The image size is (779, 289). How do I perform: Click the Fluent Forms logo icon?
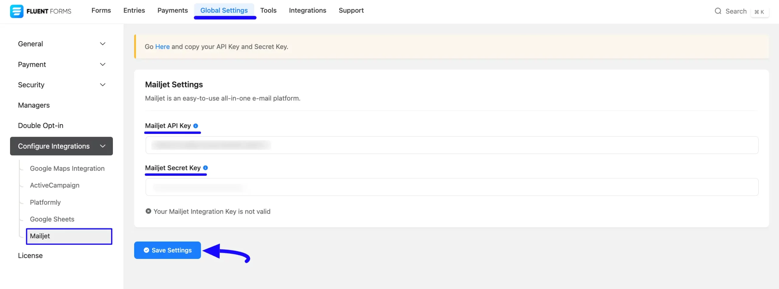pyautogui.click(x=17, y=11)
